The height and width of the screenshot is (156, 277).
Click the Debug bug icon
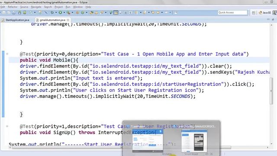click(52, 13)
